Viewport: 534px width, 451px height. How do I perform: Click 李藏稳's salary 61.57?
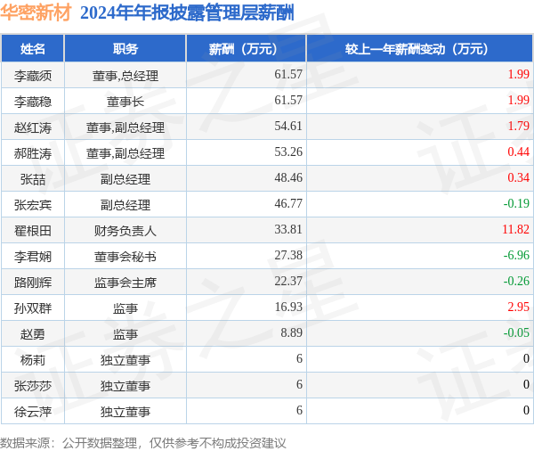(x=288, y=100)
